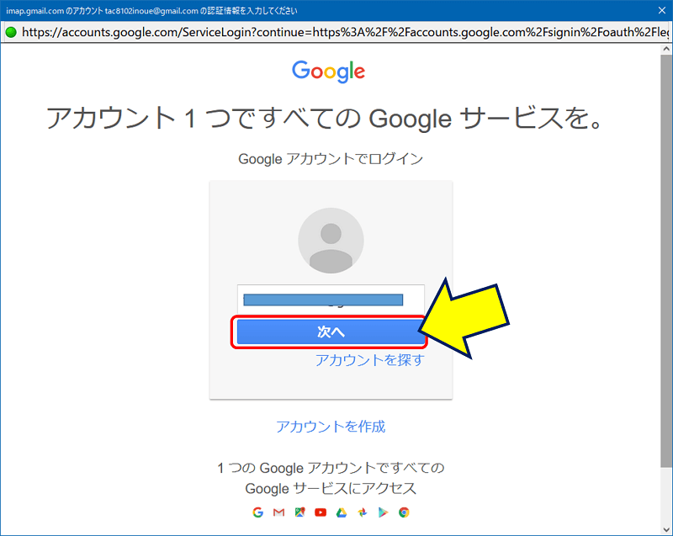Click the scrollbar up arrow
Image resolution: width=673 pixels, height=536 pixels.
pyautogui.click(x=666, y=49)
